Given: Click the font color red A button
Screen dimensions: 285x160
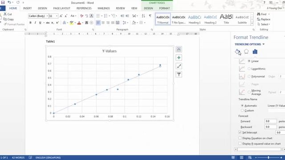Looking at the screenshot, I should [x=79, y=23].
